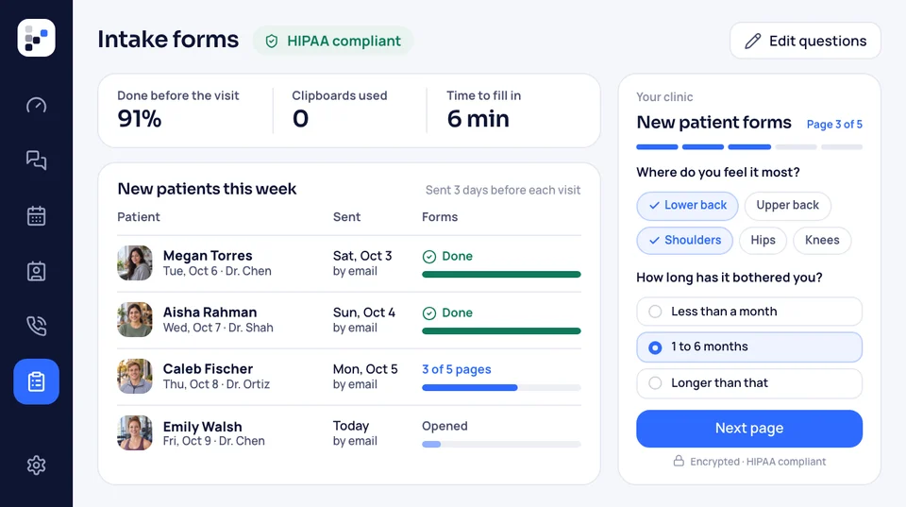This screenshot has height=507, width=906.
Task: Click Wed, Oct 7 · Dr. Shah appointment
Action: click(218, 328)
